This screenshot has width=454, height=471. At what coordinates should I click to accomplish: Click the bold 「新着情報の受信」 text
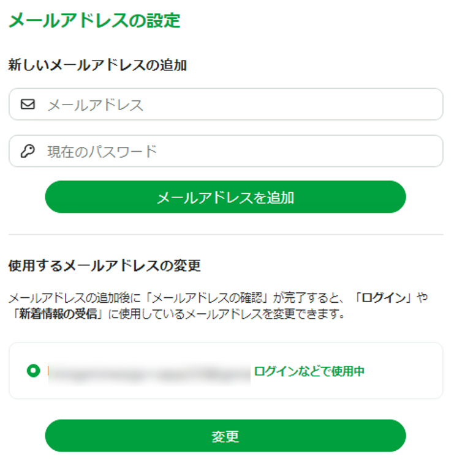[x=55, y=316]
